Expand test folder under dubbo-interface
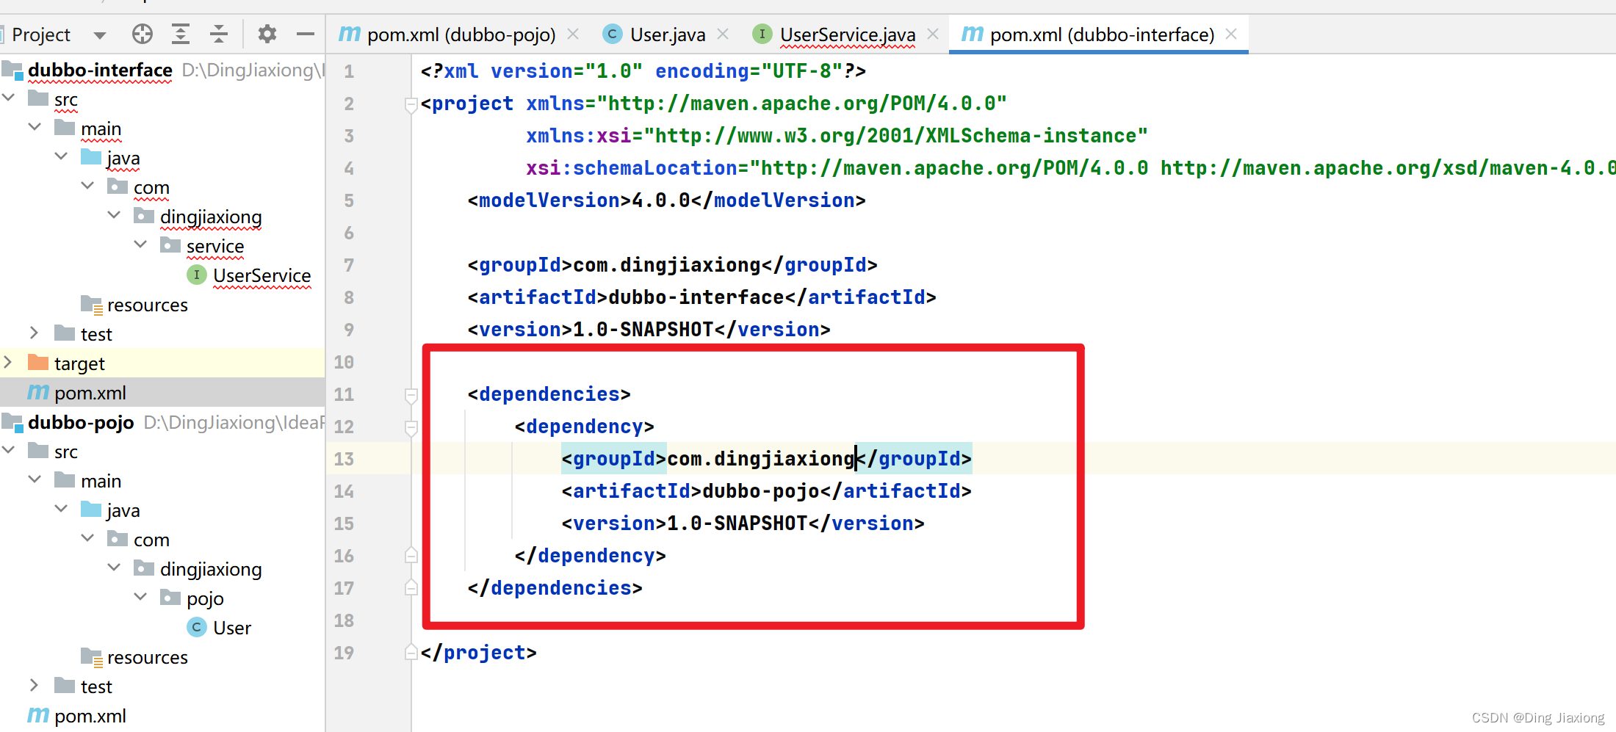This screenshot has width=1616, height=732. coord(34,333)
